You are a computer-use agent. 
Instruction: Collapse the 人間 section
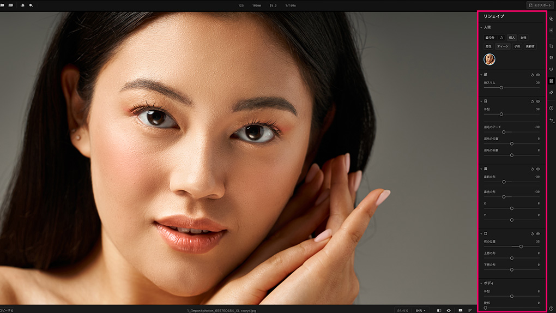481,27
